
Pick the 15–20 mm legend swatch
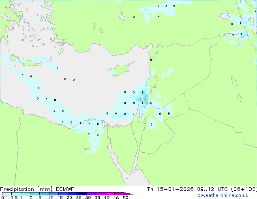pos(63,194)
